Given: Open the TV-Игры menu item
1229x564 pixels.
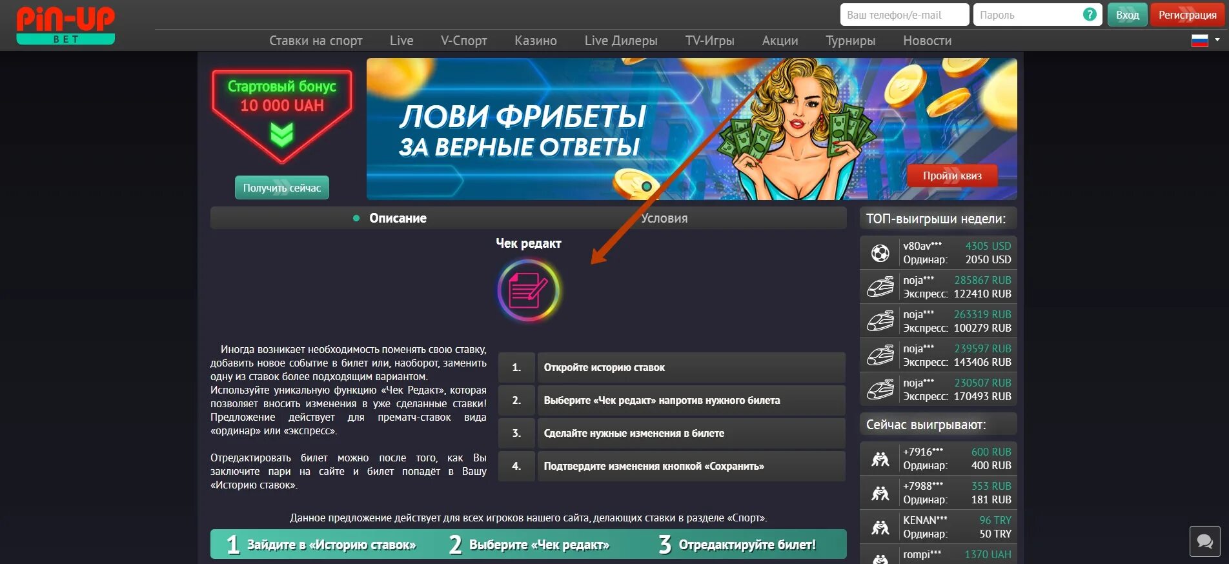Looking at the screenshot, I should [710, 41].
